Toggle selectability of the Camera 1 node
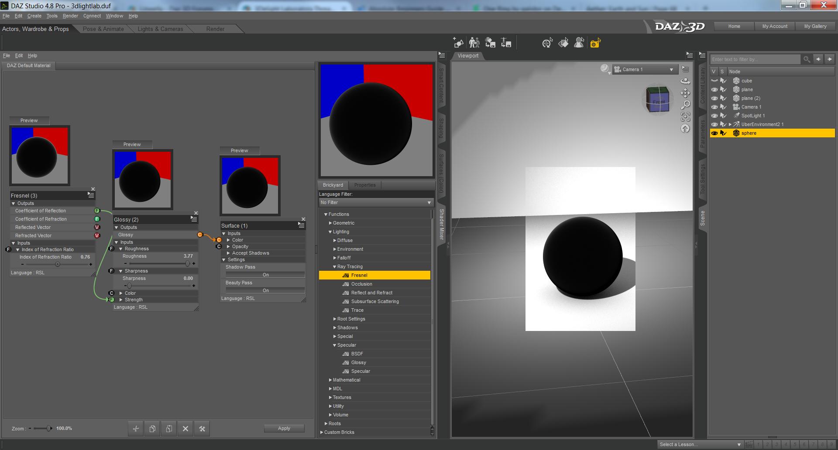Viewport: 838px width, 450px height. [x=723, y=107]
